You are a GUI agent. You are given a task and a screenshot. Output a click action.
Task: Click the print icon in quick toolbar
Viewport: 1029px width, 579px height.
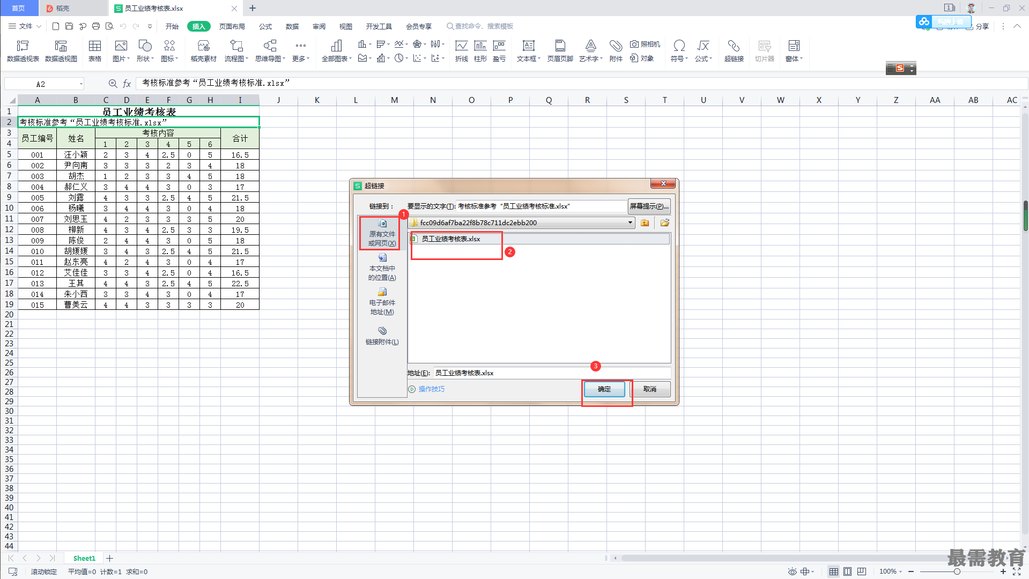96,26
